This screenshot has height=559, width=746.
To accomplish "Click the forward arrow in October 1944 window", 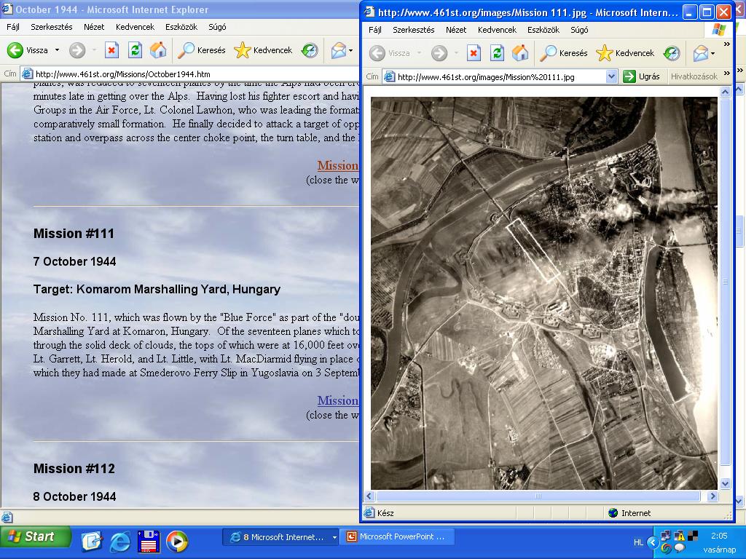I will point(77,50).
